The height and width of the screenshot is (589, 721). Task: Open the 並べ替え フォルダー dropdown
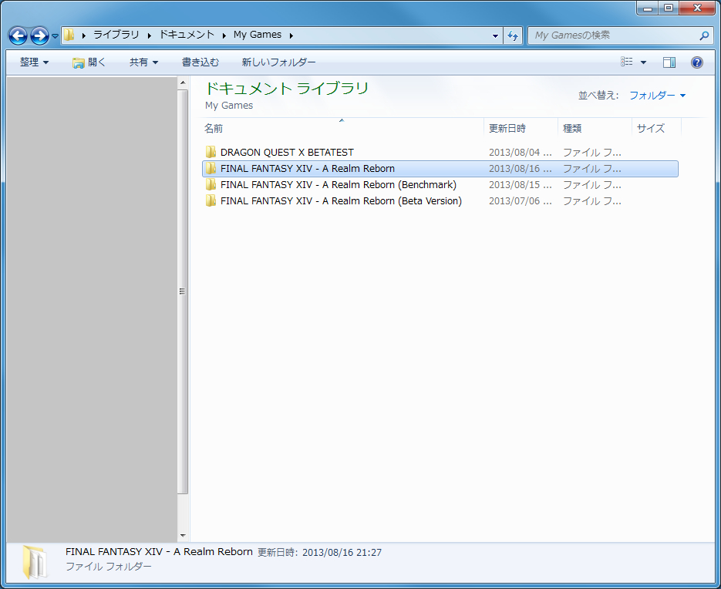tap(658, 95)
